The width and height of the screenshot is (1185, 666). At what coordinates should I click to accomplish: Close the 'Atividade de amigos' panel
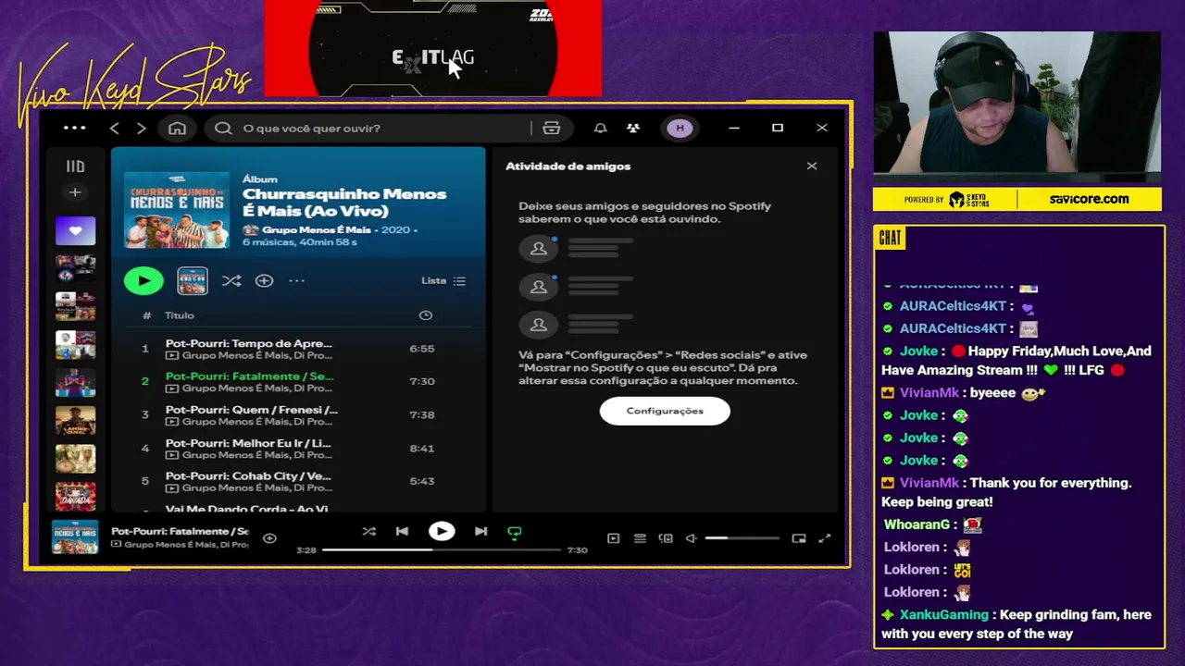(812, 166)
